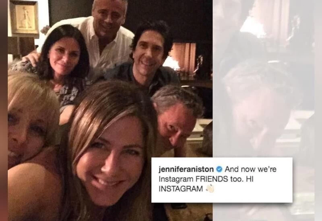Click the word Instagram before FRIENDS
Image resolution: width=322 pixels, height=221 pixels.
pyautogui.click(x=176, y=179)
